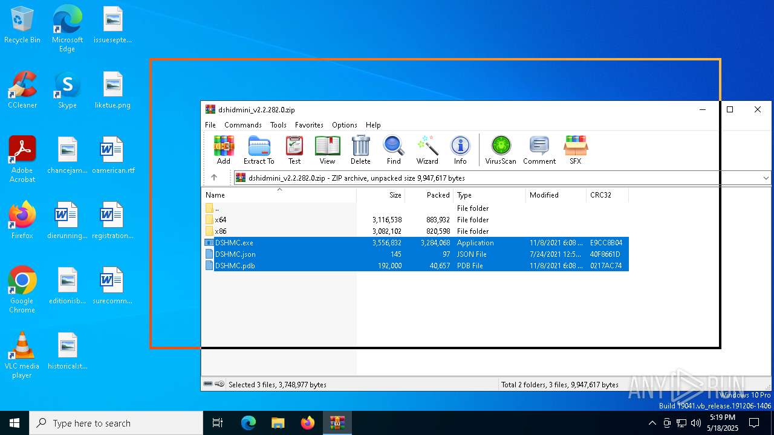This screenshot has width=774, height=435.
Task: Show archive Info
Action: coord(460,150)
